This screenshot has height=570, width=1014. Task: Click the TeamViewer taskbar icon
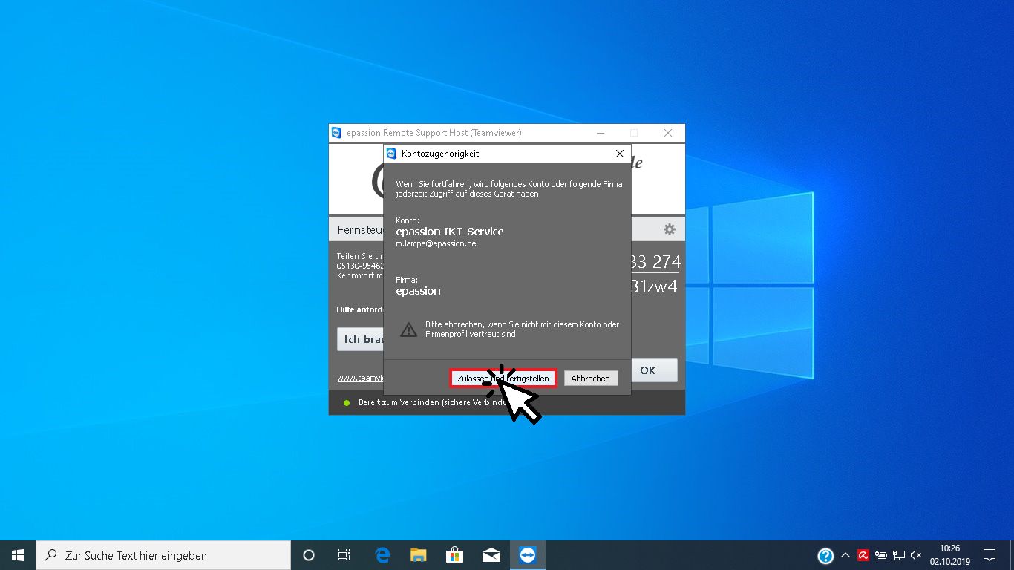point(527,555)
